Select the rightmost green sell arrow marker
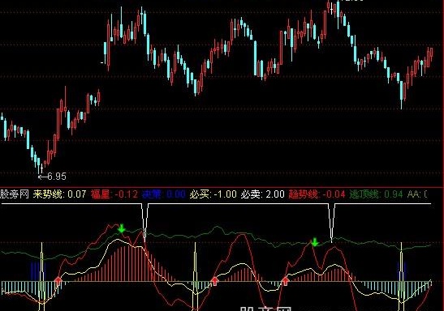The image size is (444, 311). click(x=315, y=242)
